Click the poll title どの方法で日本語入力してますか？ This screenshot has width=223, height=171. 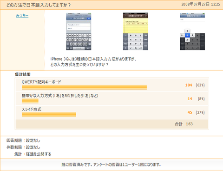(x=39, y=5)
